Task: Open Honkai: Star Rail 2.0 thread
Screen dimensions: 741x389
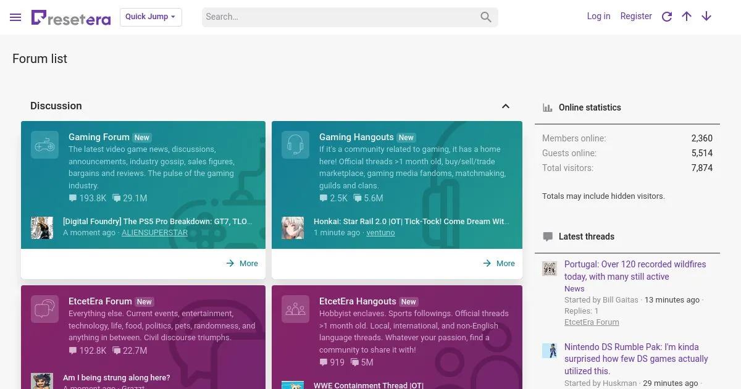Action: coord(411,221)
